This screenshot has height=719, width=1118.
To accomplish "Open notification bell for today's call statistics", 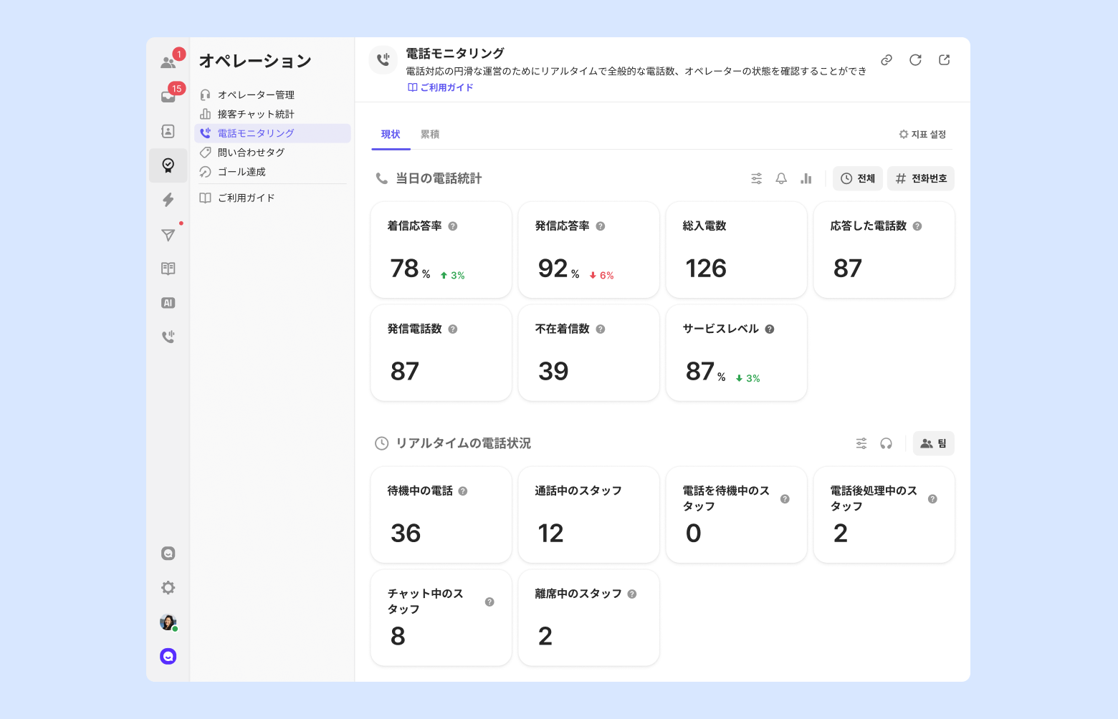I will coord(781,178).
